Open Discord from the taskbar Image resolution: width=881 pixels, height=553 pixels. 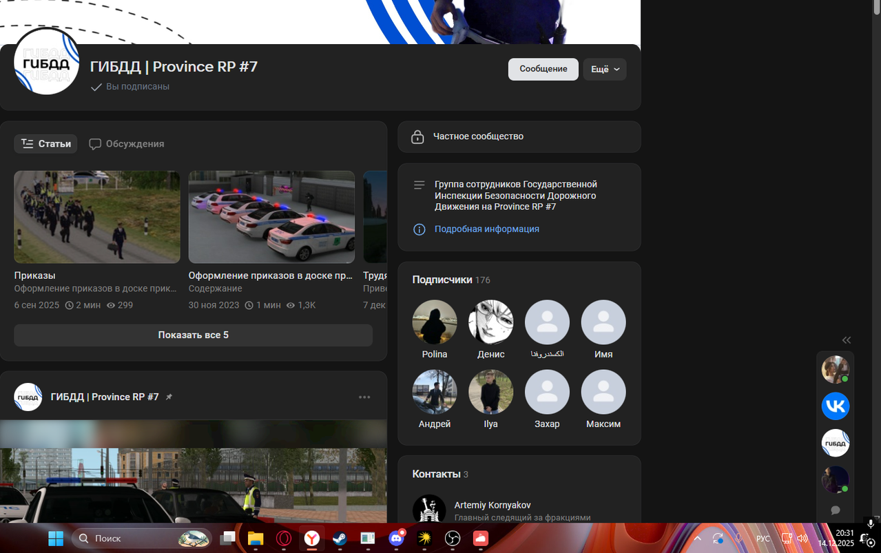(x=396, y=539)
